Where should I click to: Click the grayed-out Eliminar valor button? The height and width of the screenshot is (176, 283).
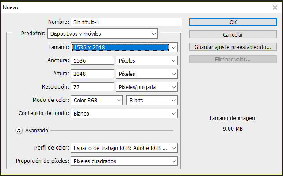point(233,59)
